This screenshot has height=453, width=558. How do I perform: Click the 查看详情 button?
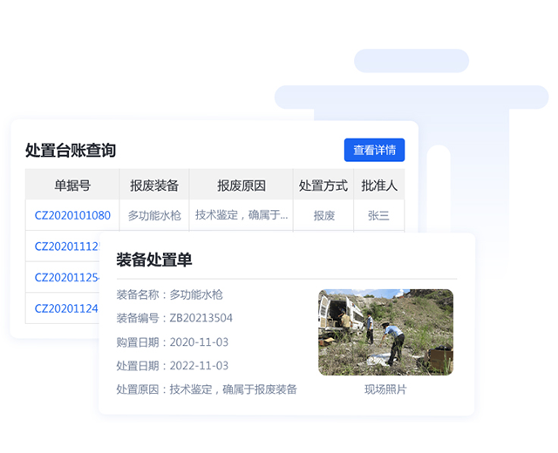point(374,150)
